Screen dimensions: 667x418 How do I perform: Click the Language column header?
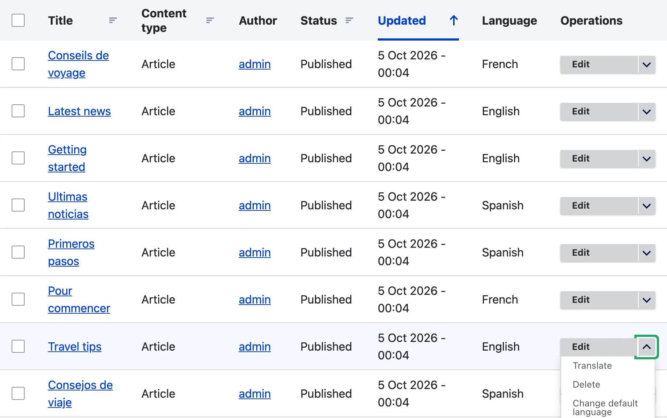(x=509, y=21)
